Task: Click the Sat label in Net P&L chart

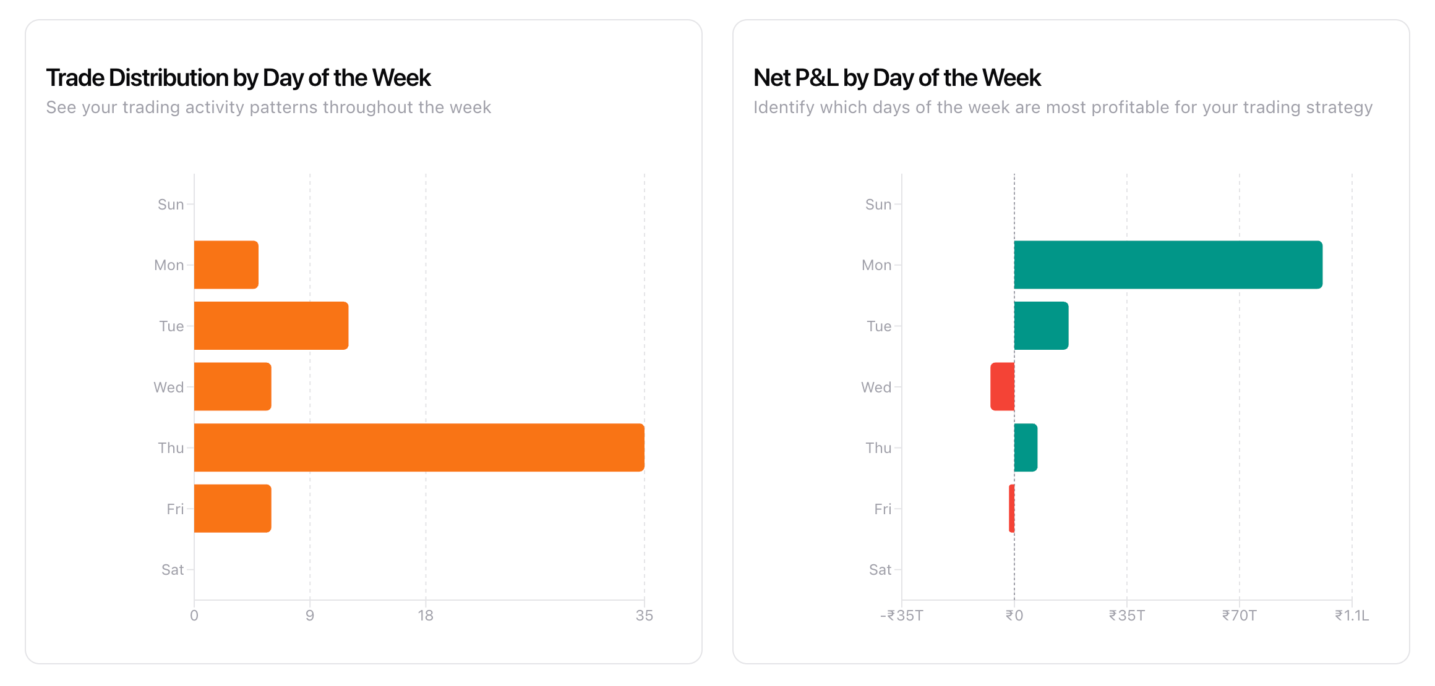Action: pos(880,570)
